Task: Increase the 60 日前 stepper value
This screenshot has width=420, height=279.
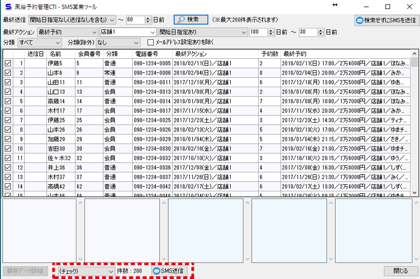Action: (x=148, y=18)
